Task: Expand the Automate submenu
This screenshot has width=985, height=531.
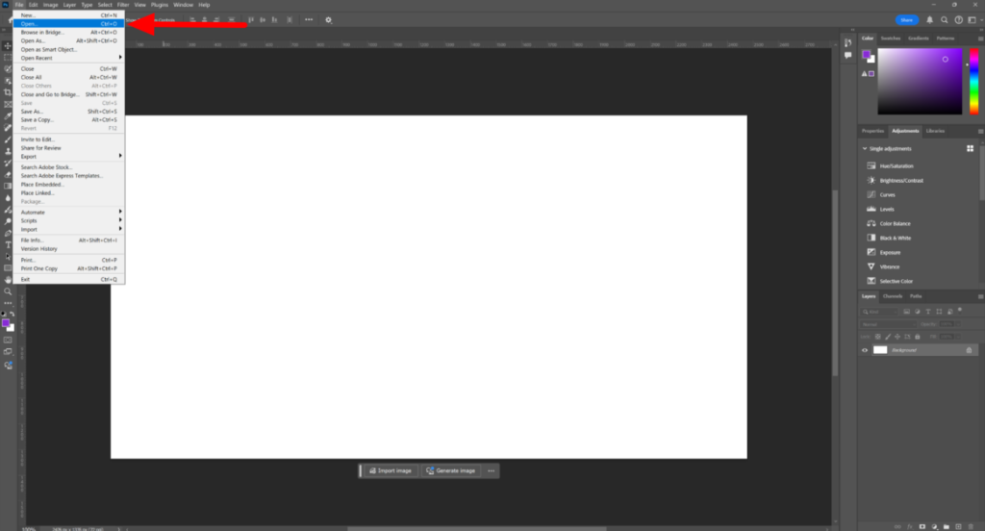Action: (68, 213)
